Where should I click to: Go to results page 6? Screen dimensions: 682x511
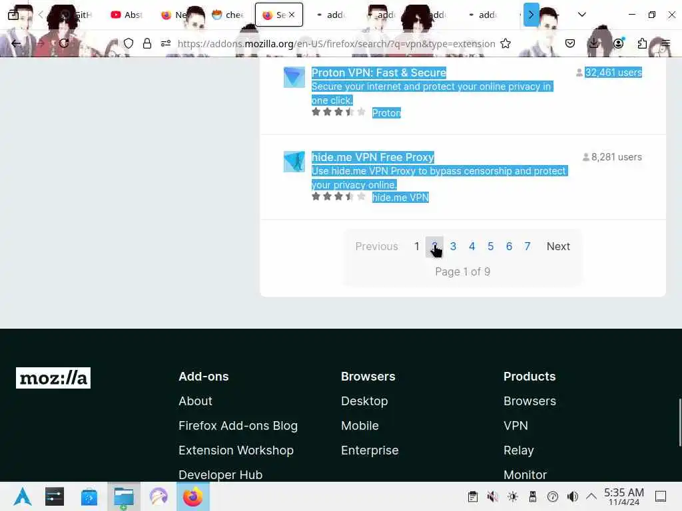(x=509, y=246)
